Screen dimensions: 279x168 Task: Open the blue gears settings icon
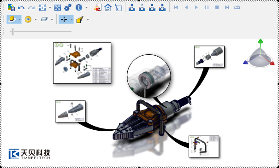pos(68,7)
